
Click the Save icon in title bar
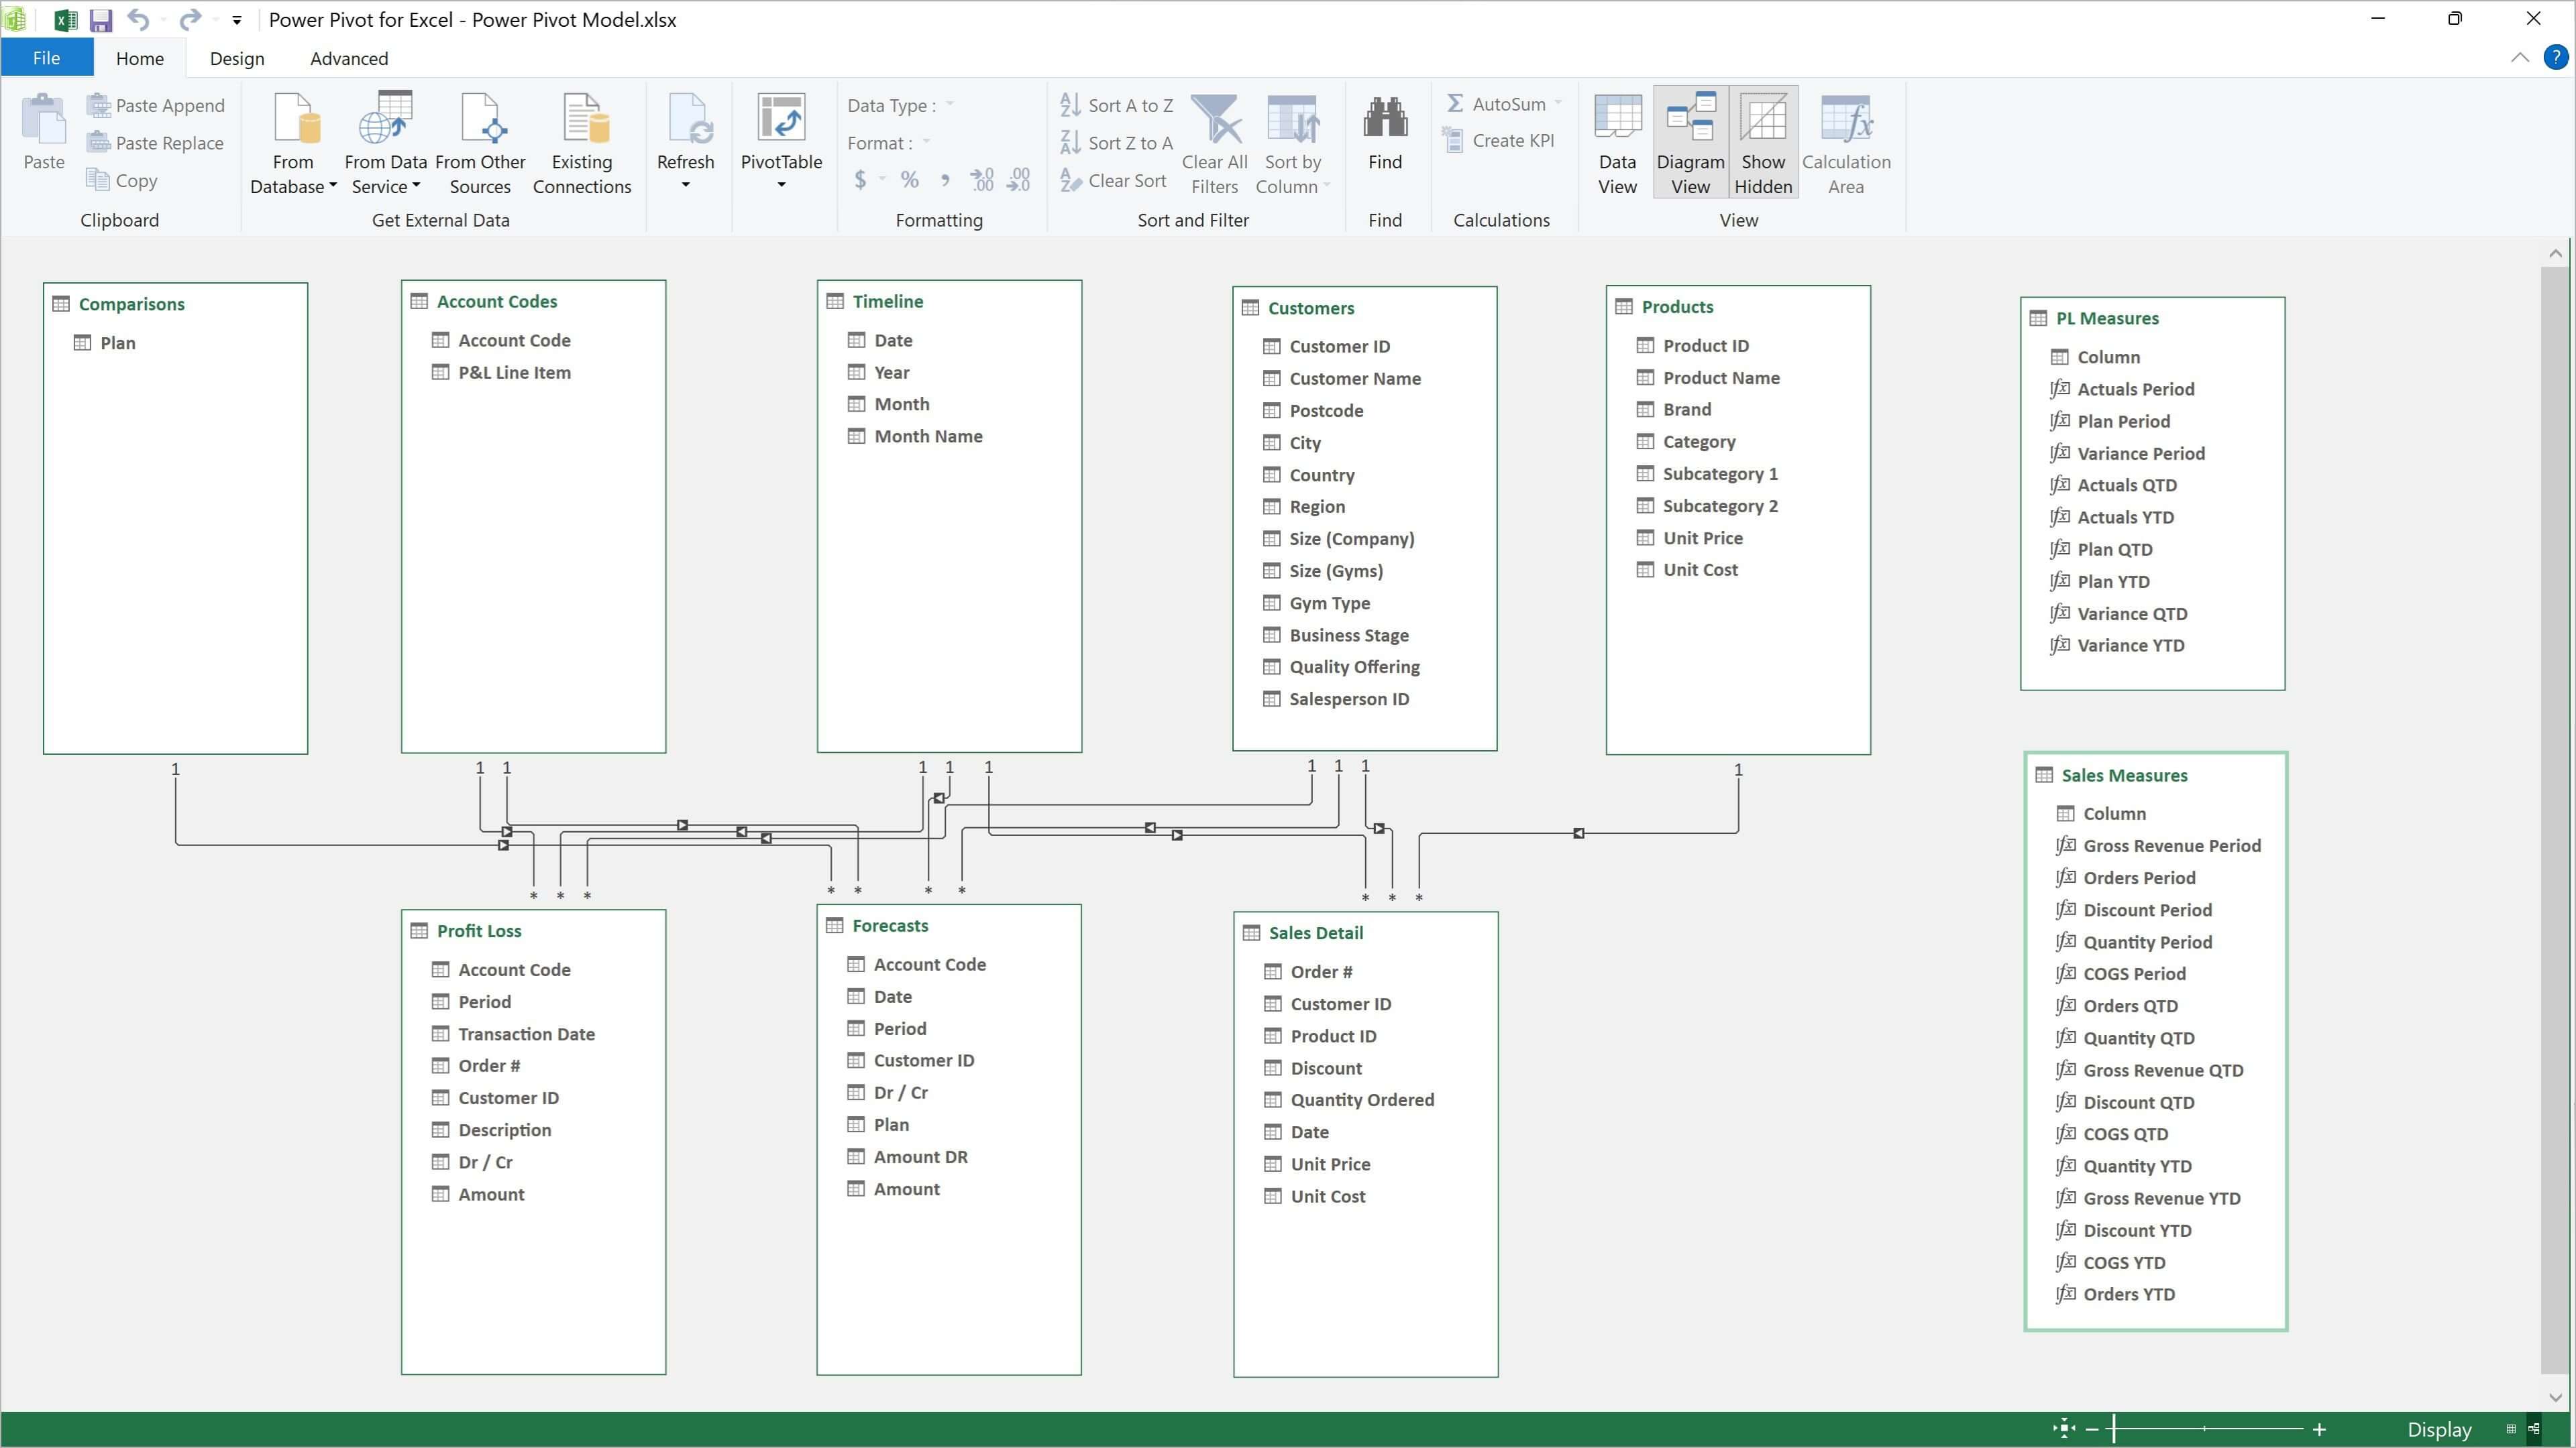[x=101, y=20]
